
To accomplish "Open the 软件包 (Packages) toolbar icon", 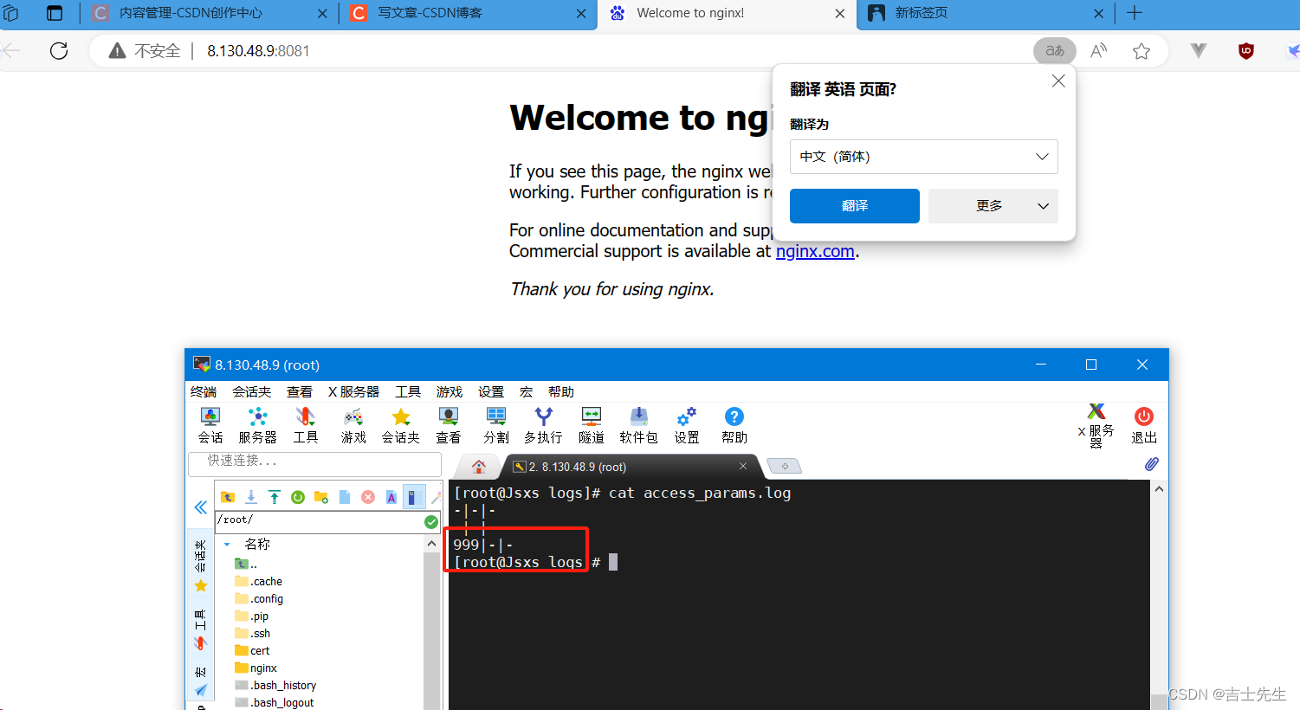I will (639, 425).
